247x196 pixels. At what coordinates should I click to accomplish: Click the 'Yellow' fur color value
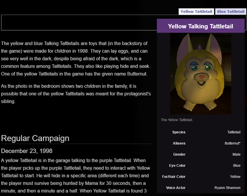point(235,177)
